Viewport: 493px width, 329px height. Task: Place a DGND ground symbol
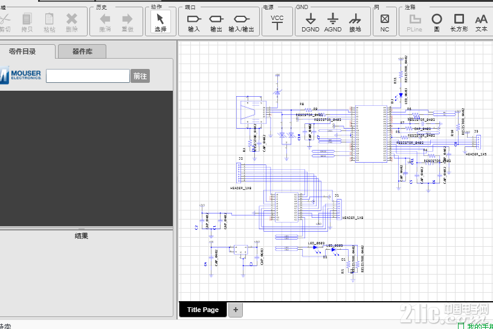tap(311, 22)
